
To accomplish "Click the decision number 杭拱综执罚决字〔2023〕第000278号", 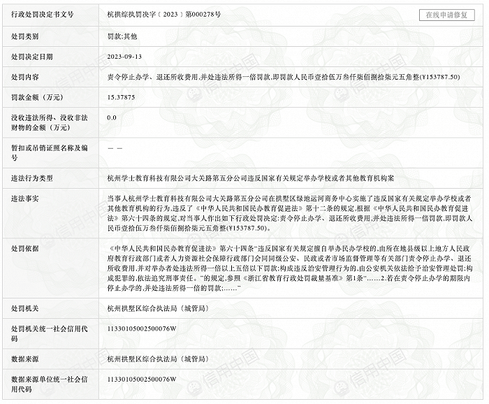I will coord(165,15).
